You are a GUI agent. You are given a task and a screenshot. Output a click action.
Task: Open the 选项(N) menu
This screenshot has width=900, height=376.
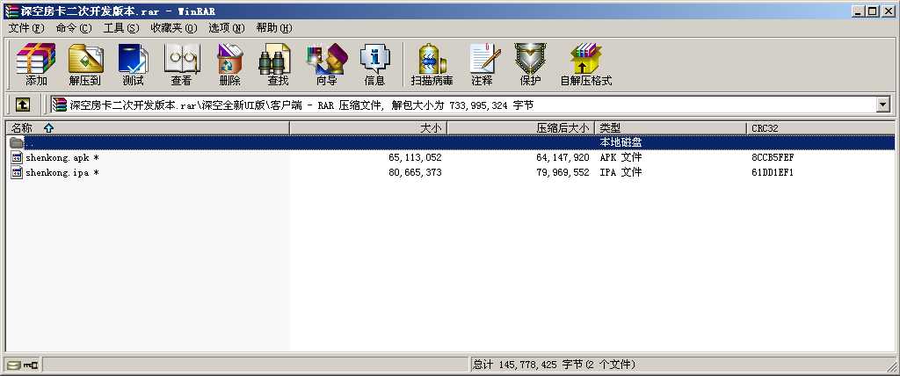(226, 27)
